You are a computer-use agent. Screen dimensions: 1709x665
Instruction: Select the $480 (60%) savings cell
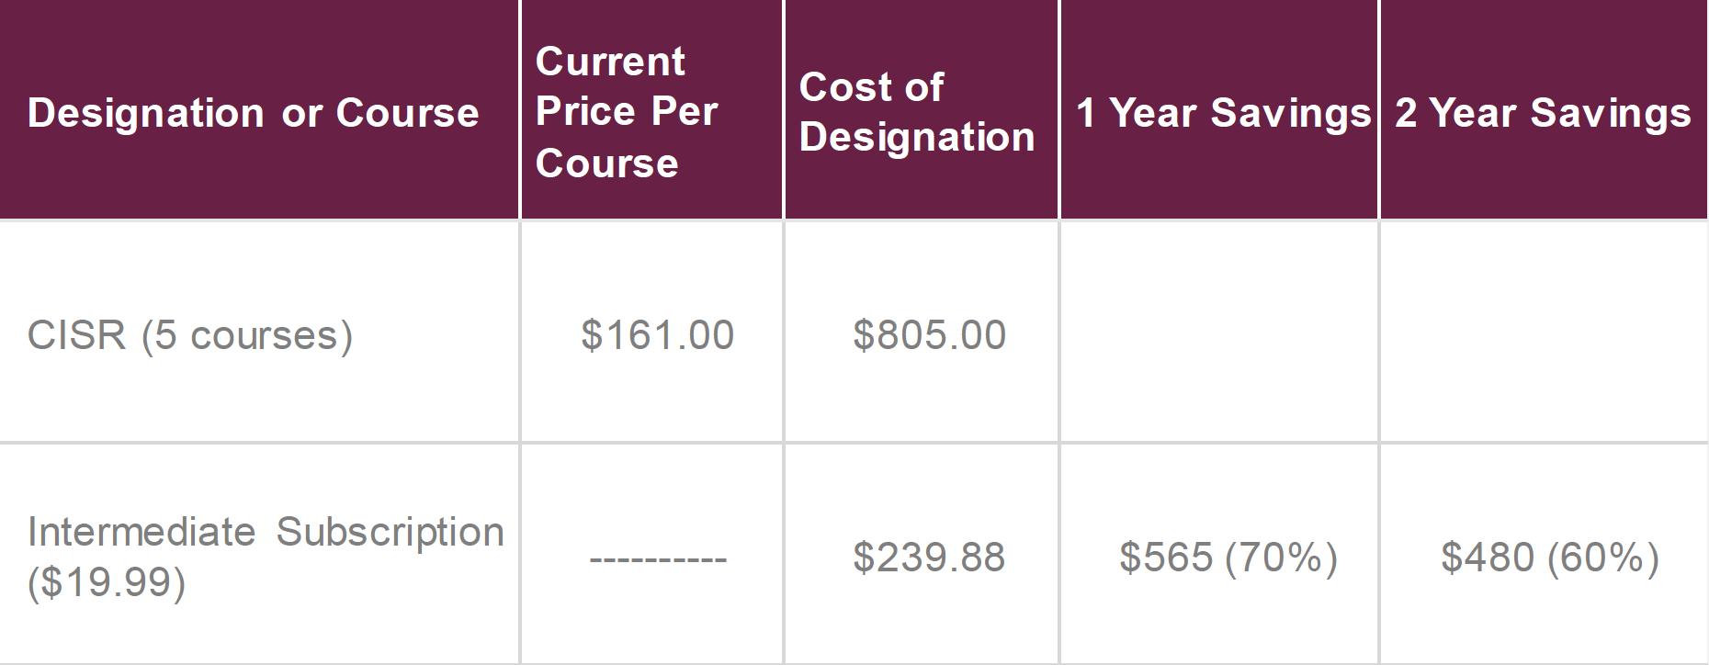(1545, 554)
